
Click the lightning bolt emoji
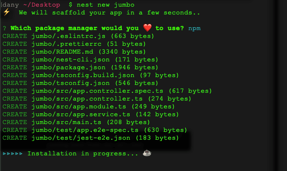(x=6, y=12)
